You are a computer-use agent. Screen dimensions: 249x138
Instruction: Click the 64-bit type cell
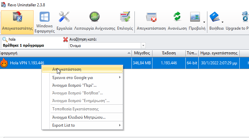[192, 63]
